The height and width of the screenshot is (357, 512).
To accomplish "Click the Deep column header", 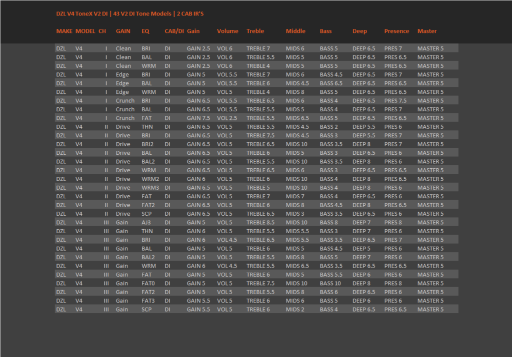I will tap(359, 31).
